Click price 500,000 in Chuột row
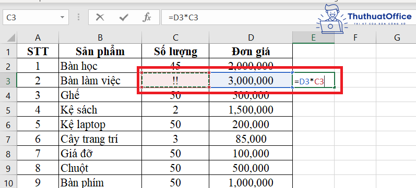Screen dimensions: 416x188 pos(251,167)
